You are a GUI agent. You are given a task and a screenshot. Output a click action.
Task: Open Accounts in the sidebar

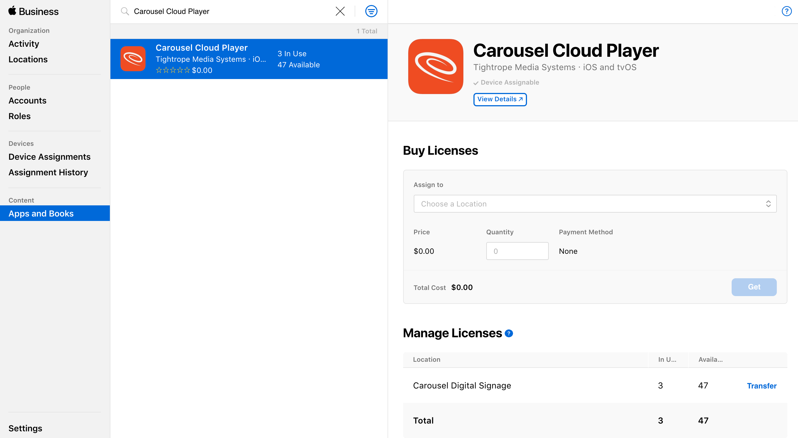(x=28, y=100)
